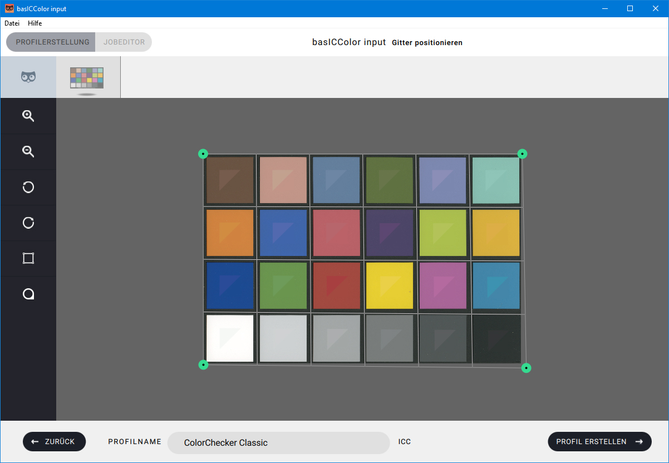
Task: Rotate image counterclockwise using sidebar icon
Action: pyautogui.click(x=28, y=187)
